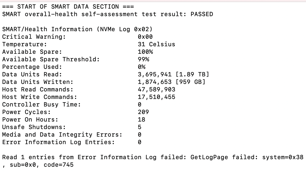306x171 pixels.
Task: Click the Controller Busy Time label
Action: 41,105
